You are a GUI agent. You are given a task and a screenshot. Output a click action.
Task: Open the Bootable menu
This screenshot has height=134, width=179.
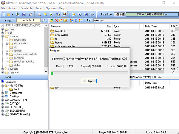(x=27, y=8)
